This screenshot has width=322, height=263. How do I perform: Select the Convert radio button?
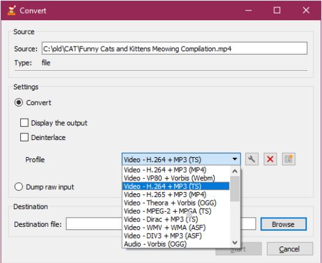pos(18,102)
